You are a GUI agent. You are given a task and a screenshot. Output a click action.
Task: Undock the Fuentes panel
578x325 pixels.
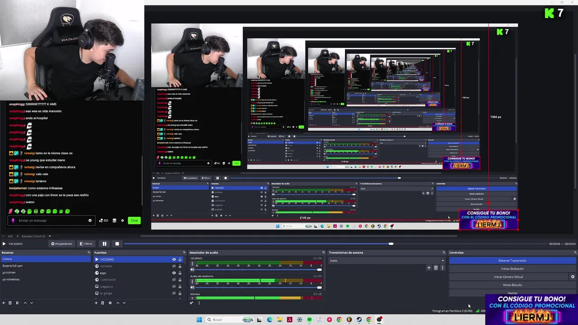184,252
